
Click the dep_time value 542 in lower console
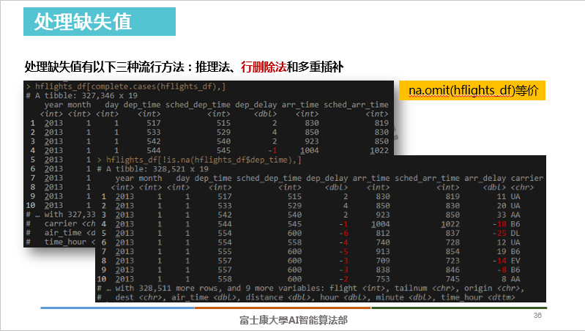(225, 215)
